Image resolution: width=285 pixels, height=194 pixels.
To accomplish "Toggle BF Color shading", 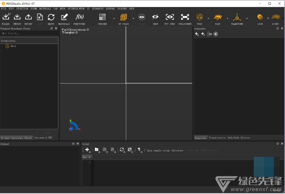I will [x=124, y=18].
